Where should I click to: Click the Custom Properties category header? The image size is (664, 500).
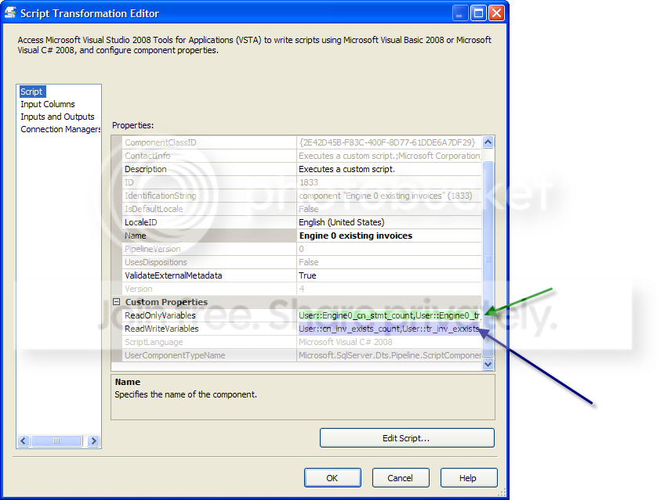tap(166, 302)
